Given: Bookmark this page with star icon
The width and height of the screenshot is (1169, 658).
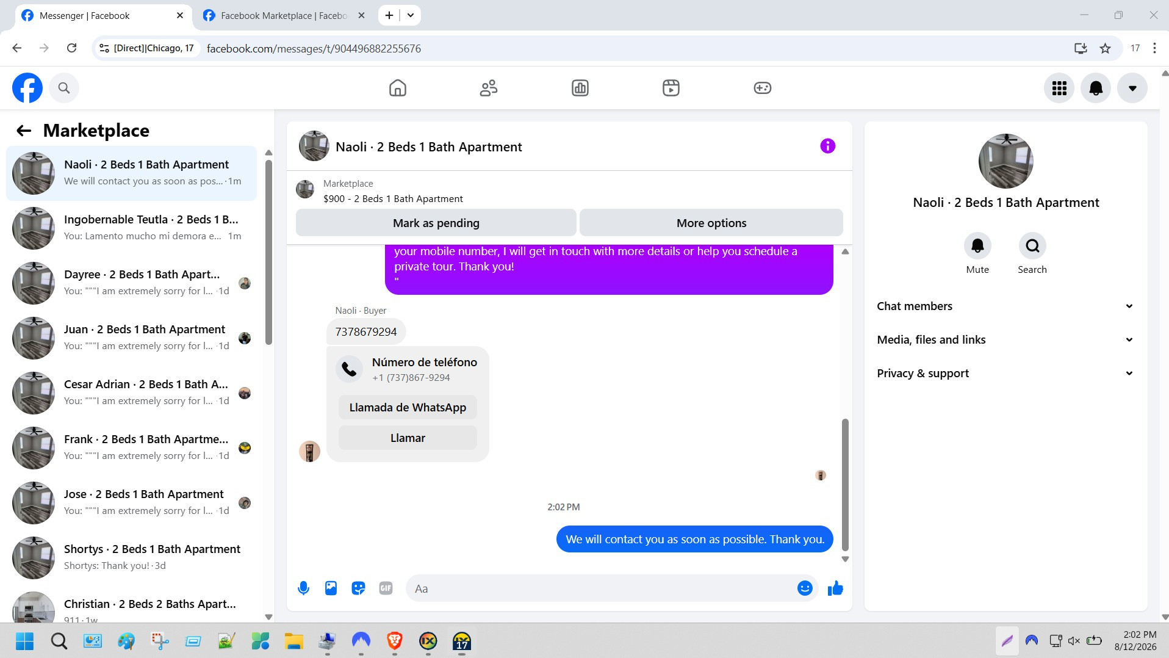Looking at the screenshot, I should click(x=1105, y=48).
